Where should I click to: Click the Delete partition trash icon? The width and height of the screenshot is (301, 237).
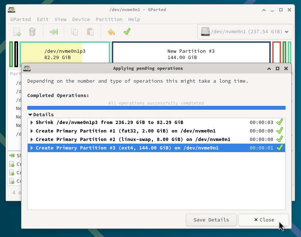click(32, 32)
